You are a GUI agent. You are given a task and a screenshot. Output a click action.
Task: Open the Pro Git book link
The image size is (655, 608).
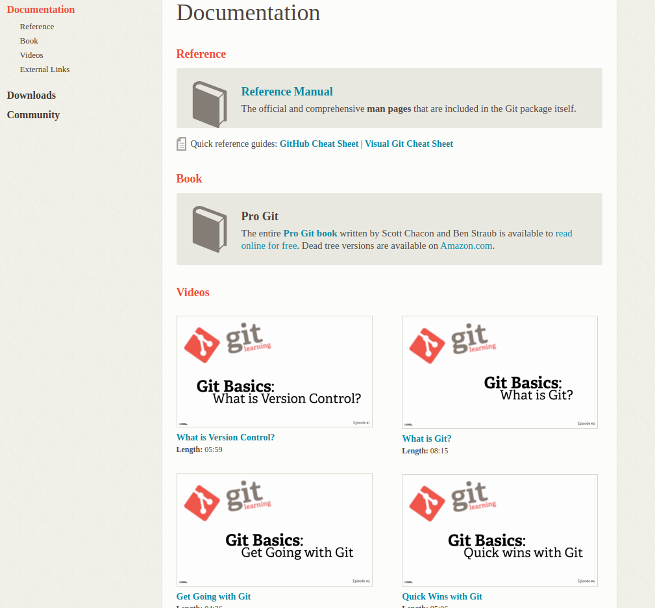tap(310, 233)
